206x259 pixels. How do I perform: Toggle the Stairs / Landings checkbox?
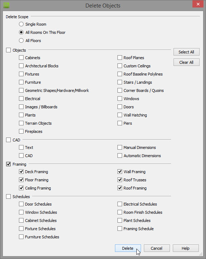tap(120, 82)
